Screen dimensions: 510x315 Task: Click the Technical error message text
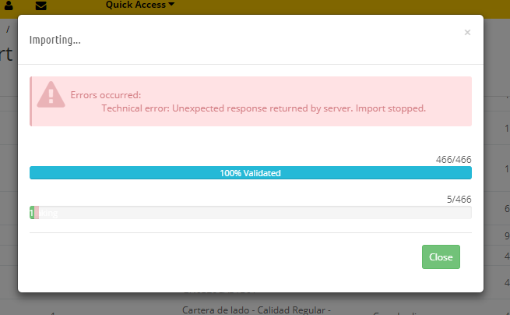[263, 108]
